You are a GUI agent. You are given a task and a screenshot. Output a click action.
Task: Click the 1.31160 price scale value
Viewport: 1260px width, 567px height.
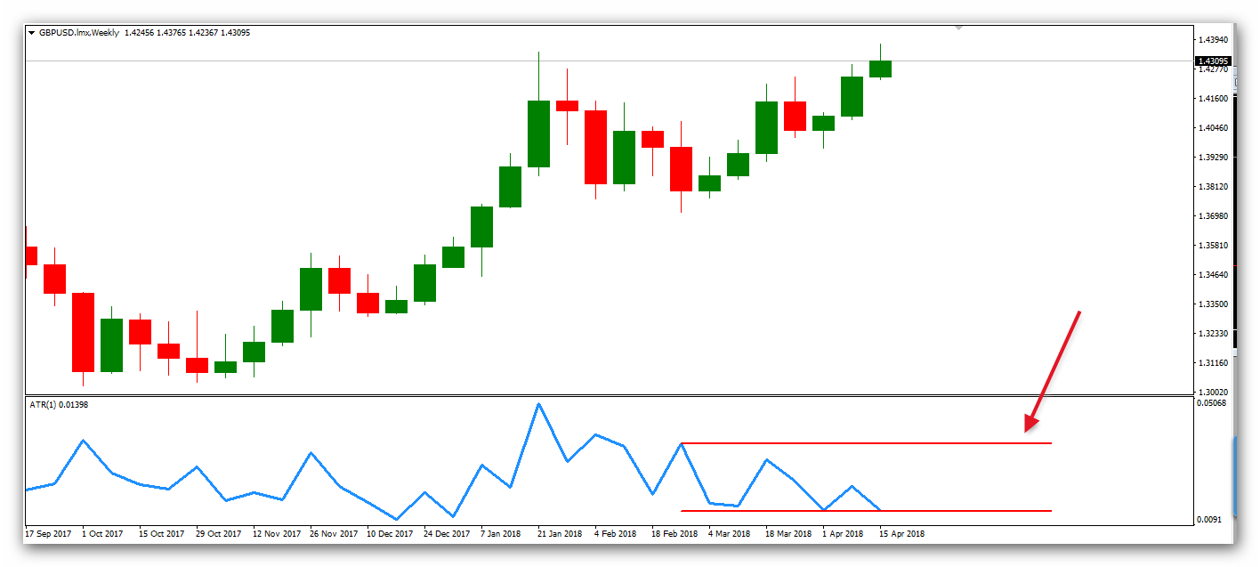[1214, 363]
